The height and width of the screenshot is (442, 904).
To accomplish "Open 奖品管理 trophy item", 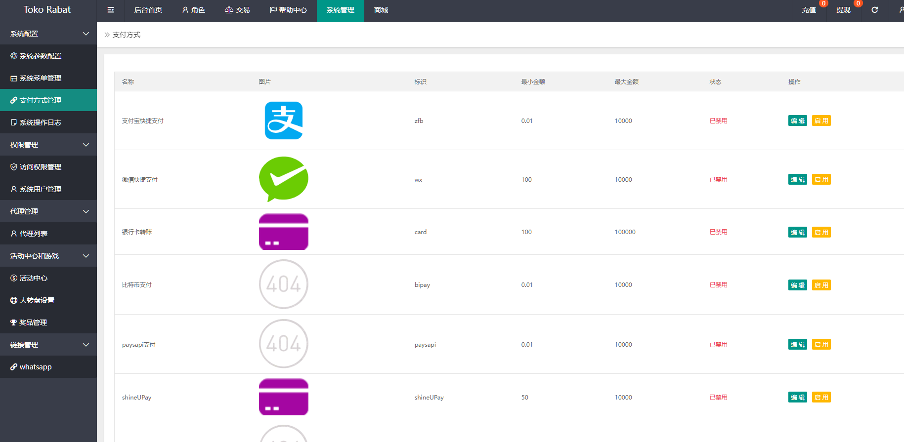I will (33, 322).
